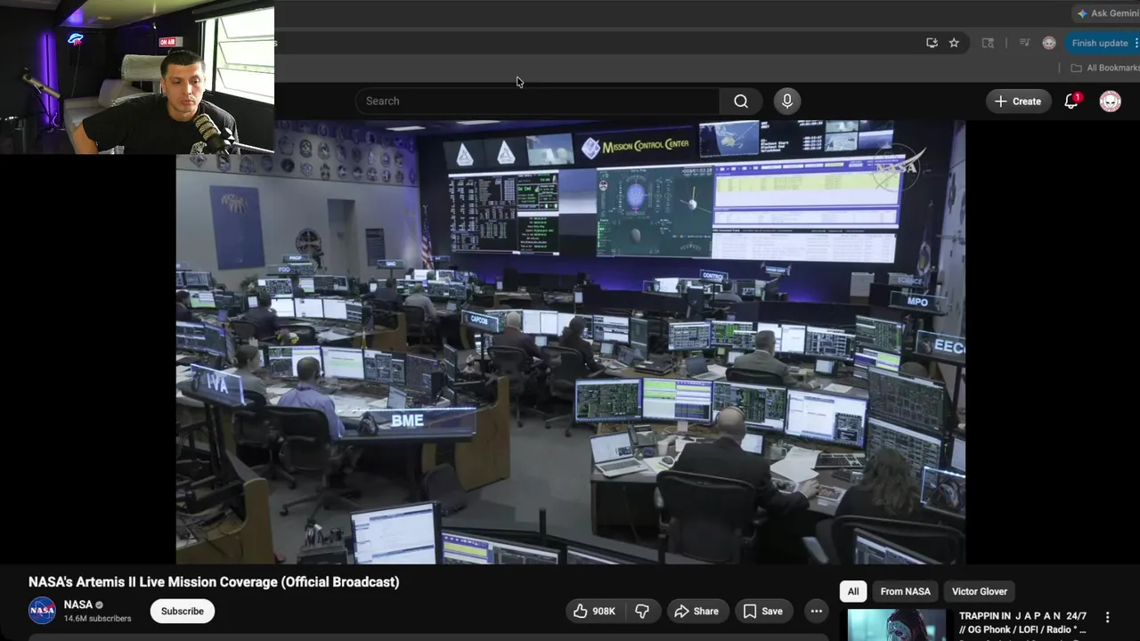Click the video title NASA's Artemis II Live Mission Coverage

(x=214, y=581)
